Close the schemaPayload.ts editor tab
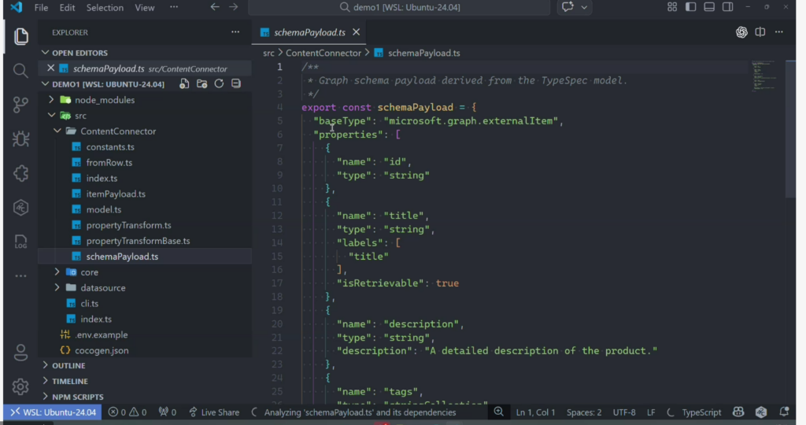Image resolution: width=806 pixels, height=425 pixels. (357, 32)
